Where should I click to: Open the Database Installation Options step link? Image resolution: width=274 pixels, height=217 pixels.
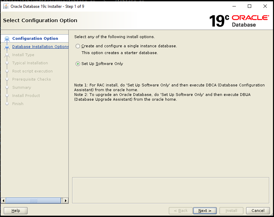pos(41,47)
